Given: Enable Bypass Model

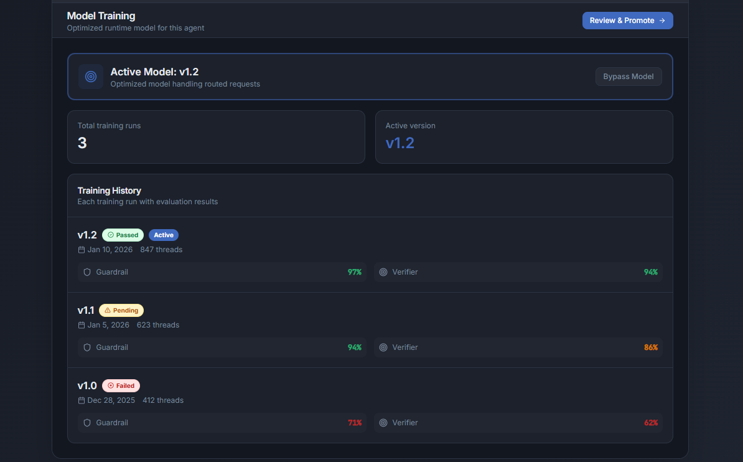Looking at the screenshot, I should click(x=629, y=77).
